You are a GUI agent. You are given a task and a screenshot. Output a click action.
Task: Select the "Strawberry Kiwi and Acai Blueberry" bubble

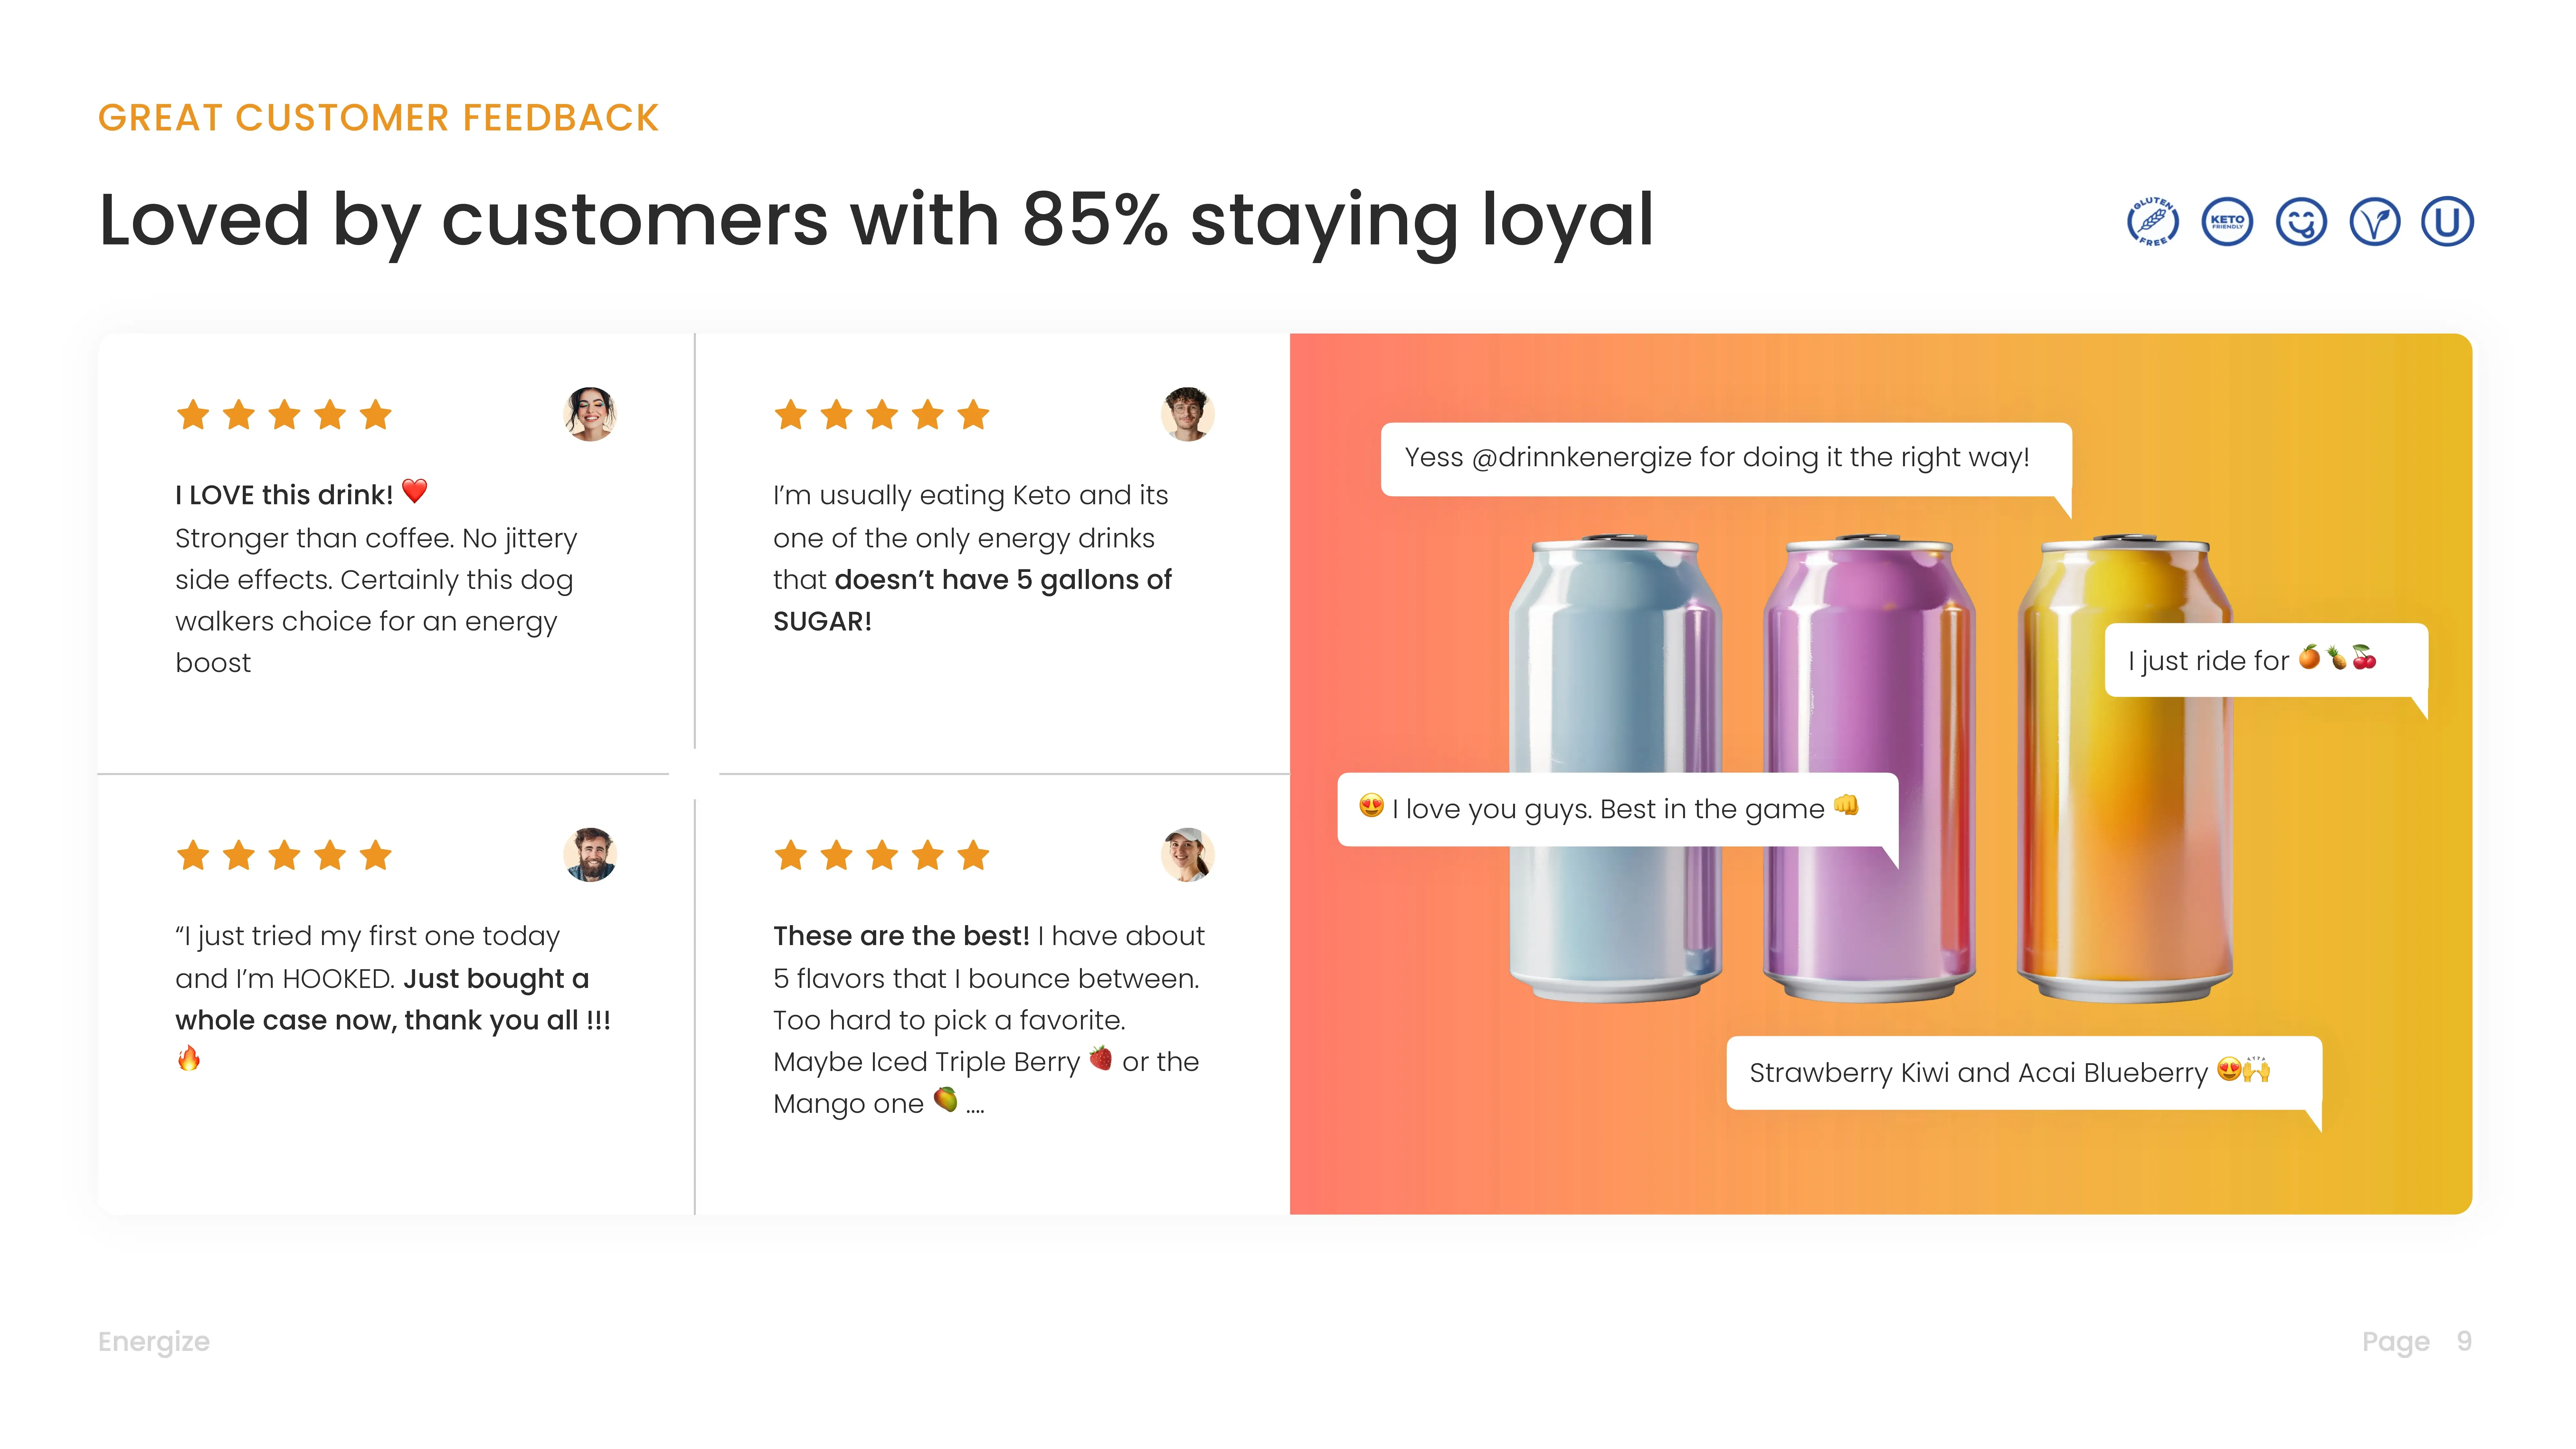point(2023,1073)
